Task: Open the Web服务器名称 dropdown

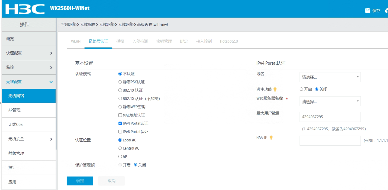Action: tap(330, 102)
